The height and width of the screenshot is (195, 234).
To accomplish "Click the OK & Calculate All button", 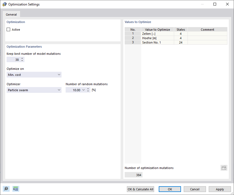I will [140, 189].
